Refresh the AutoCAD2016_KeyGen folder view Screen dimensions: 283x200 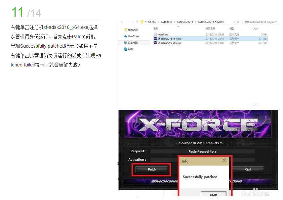click(x=238, y=22)
